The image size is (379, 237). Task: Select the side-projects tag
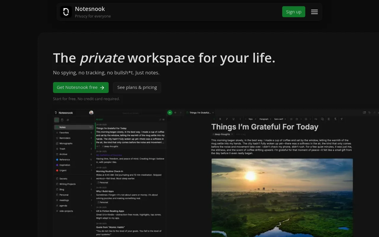point(74,211)
